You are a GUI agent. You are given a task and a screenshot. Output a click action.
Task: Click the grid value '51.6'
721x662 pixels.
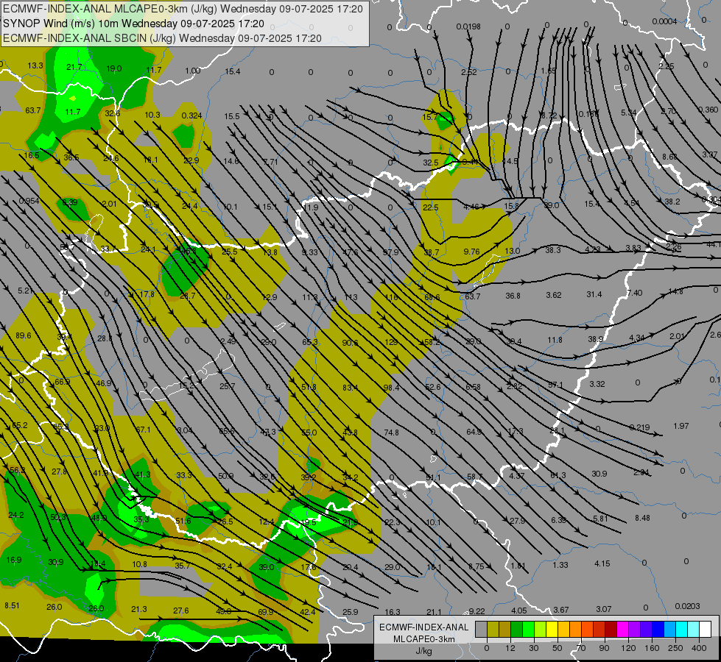tap(183, 521)
